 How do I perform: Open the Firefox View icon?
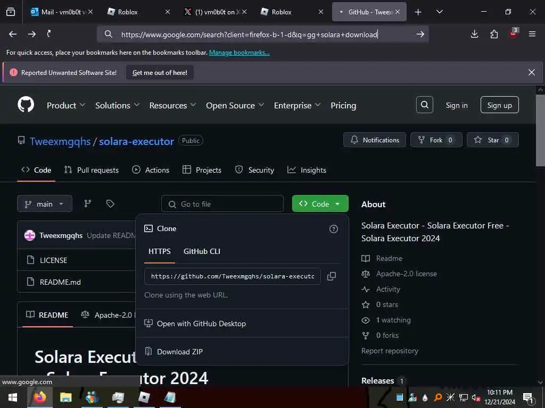[x=11, y=12]
